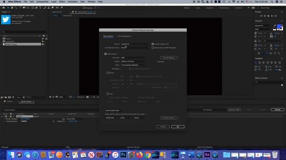This screenshot has width=286, height=160.
Task: Select the Zoom magnifier tool
Action: [16, 8]
